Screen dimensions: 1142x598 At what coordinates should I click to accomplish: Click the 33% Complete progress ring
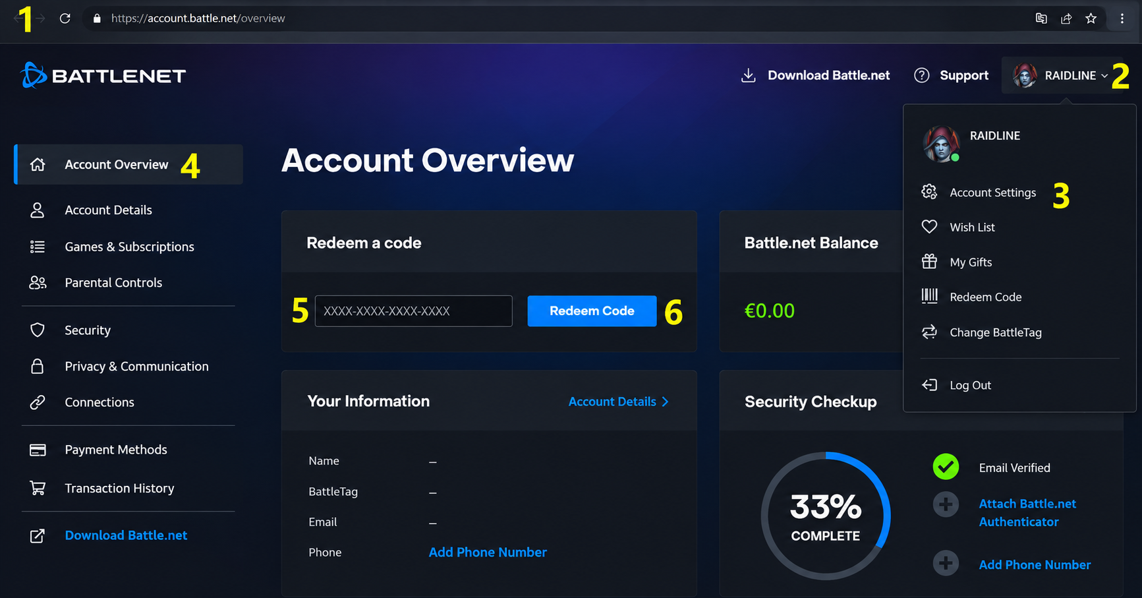pyautogui.click(x=826, y=516)
